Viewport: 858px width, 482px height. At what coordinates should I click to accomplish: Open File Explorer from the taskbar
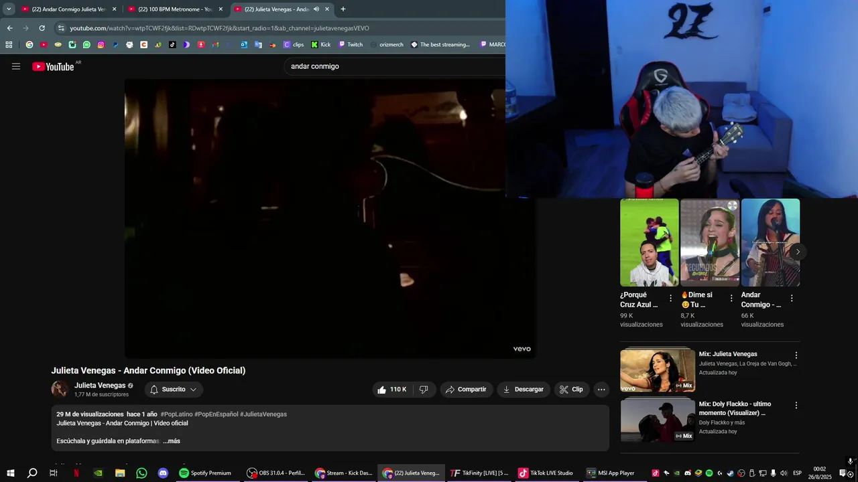[120, 473]
